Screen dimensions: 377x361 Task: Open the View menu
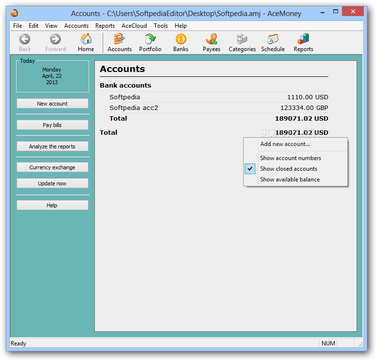click(x=51, y=26)
